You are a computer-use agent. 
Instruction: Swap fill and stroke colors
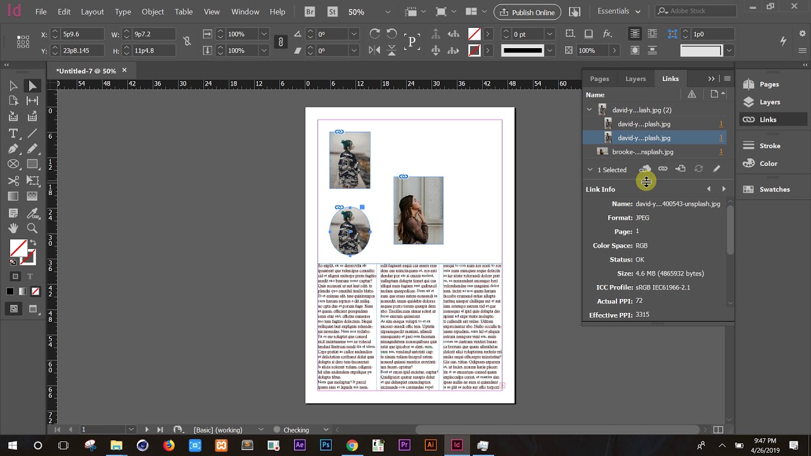click(x=33, y=243)
